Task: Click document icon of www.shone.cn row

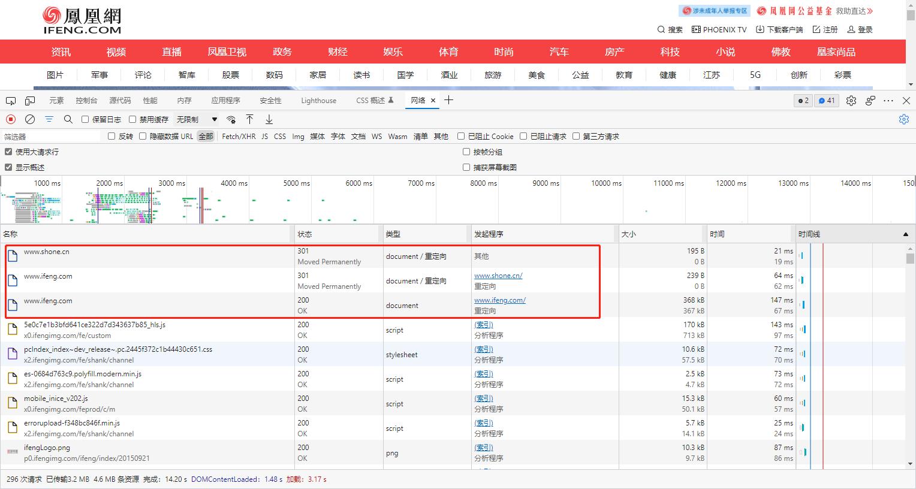Action: pos(13,256)
